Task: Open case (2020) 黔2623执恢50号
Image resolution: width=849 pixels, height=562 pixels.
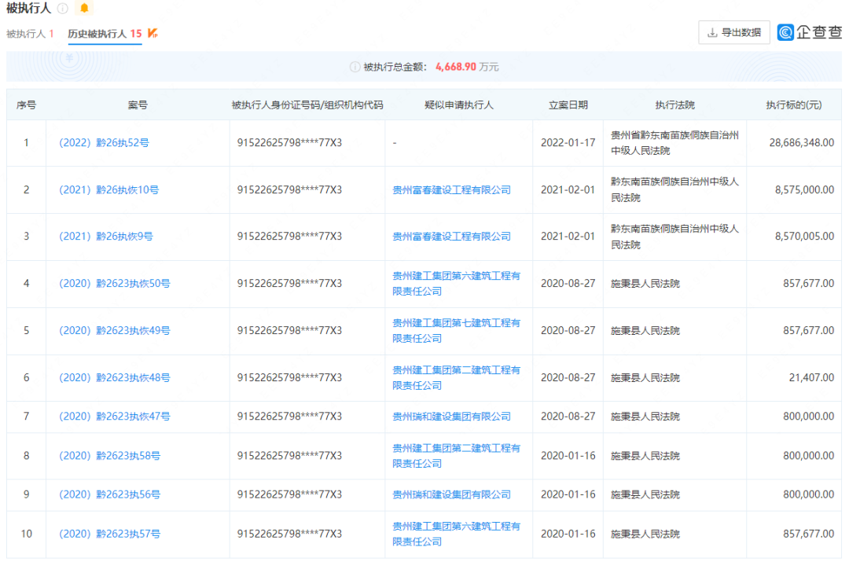Action: tap(114, 284)
